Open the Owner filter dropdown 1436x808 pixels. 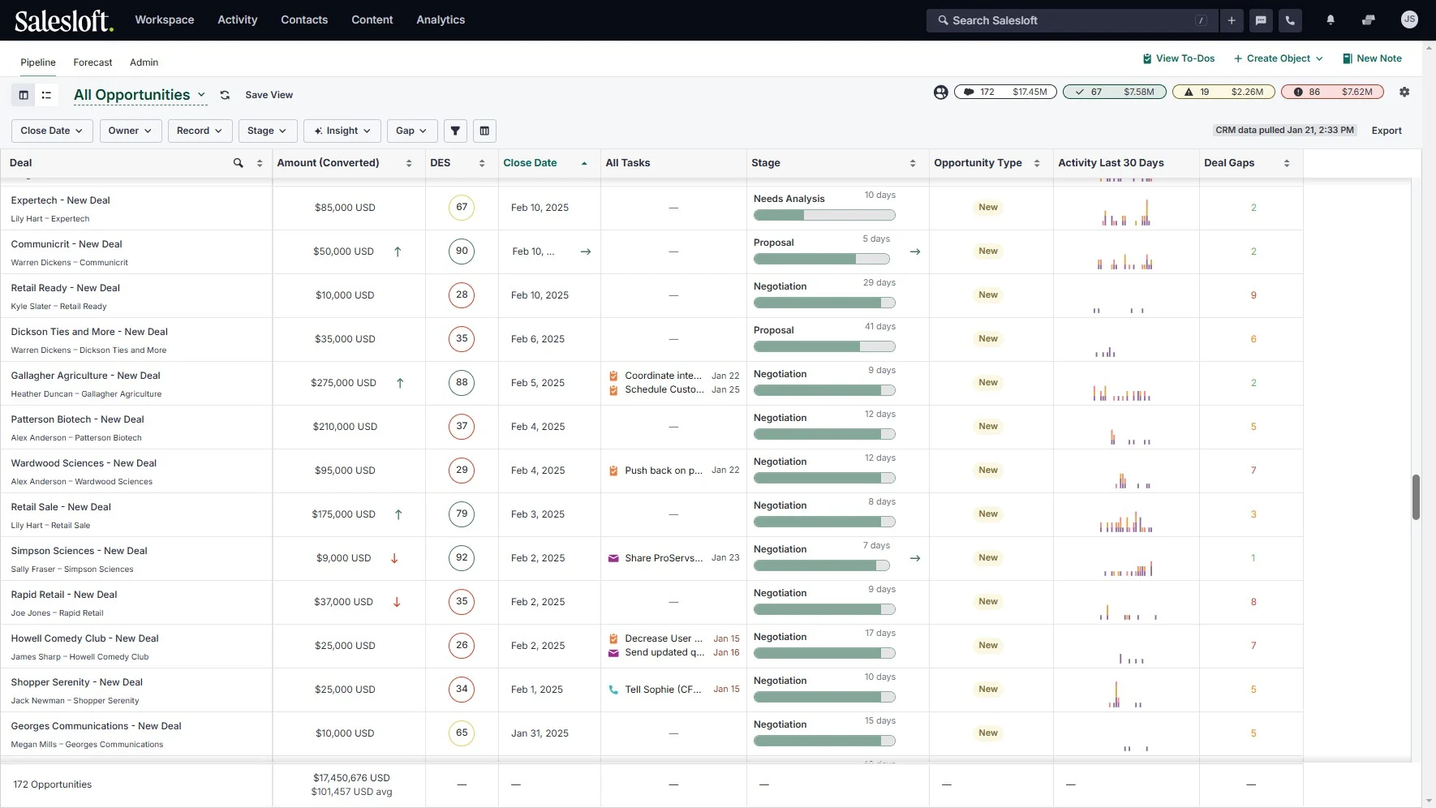131,131
